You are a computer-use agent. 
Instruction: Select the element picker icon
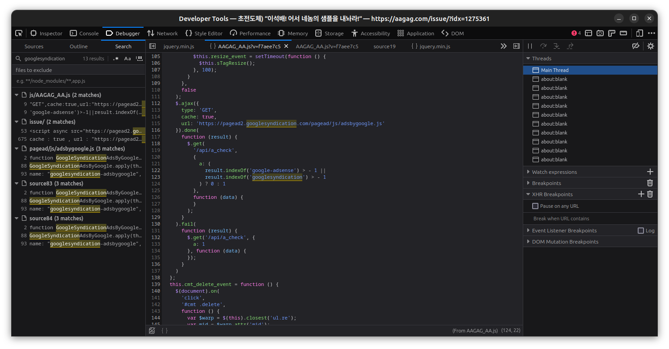coord(19,33)
